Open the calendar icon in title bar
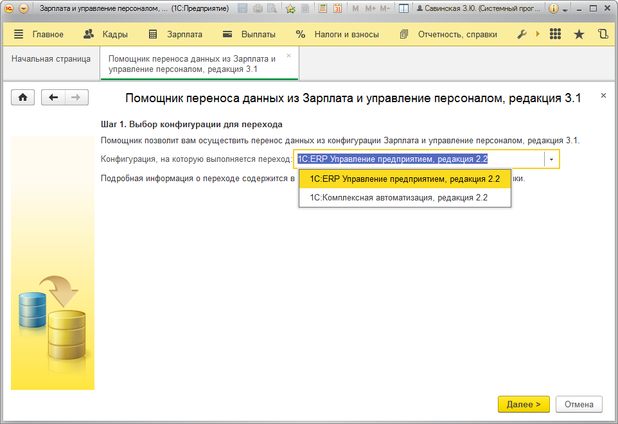This screenshot has height=424, width=618. [x=338, y=9]
